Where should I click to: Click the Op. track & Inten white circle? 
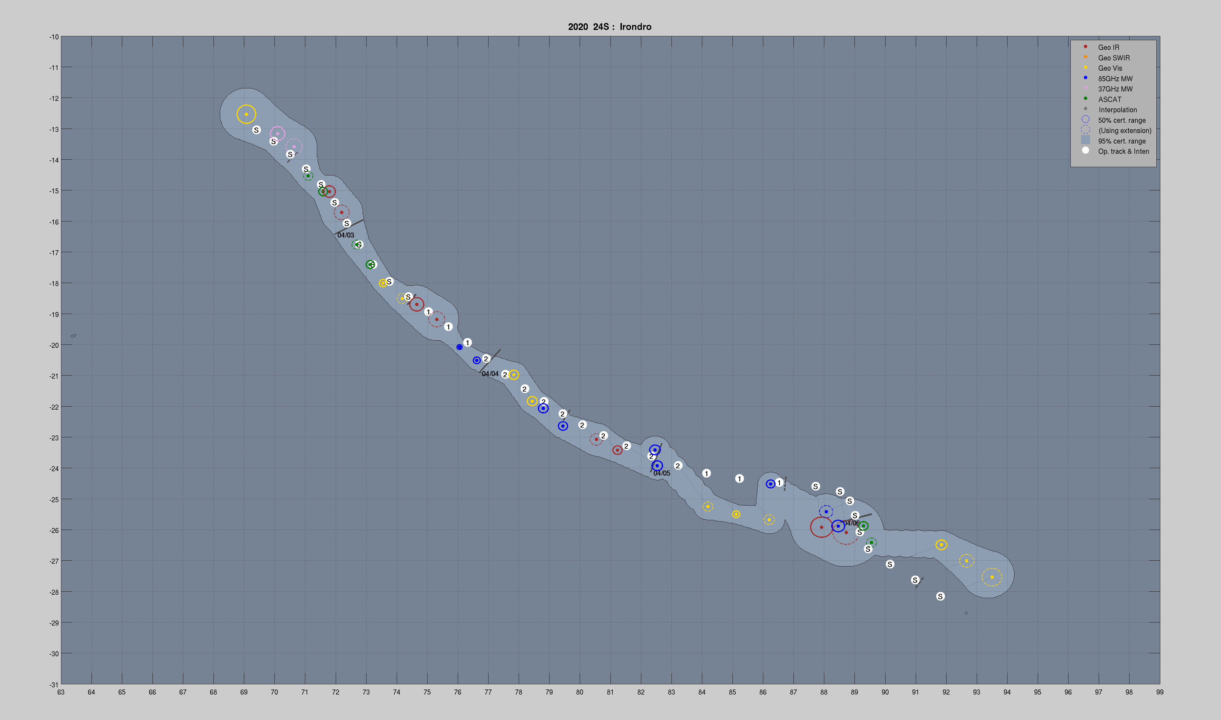pos(1085,150)
